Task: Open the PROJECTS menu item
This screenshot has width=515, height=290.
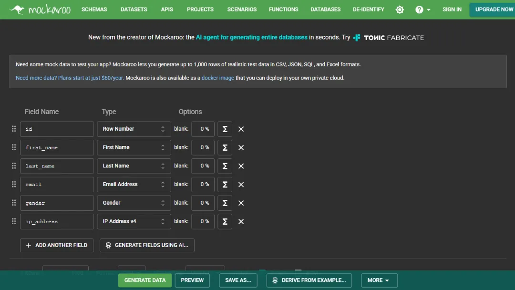Action: click(x=200, y=10)
